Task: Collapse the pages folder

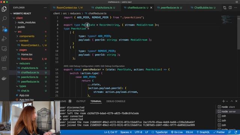Action: 23,50
